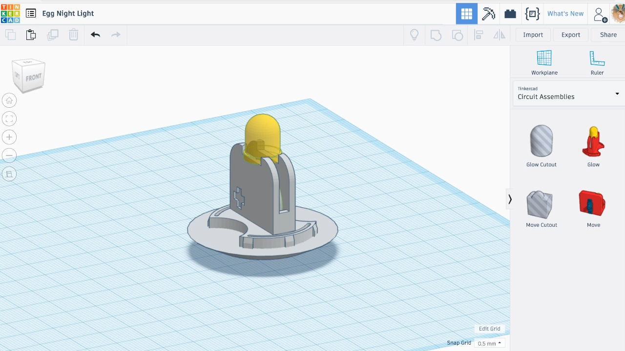Open the add collaborator icon

[600, 15]
